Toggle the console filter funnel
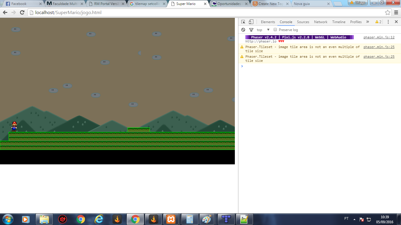Viewport: 401px width, 225px height. [x=251, y=30]
